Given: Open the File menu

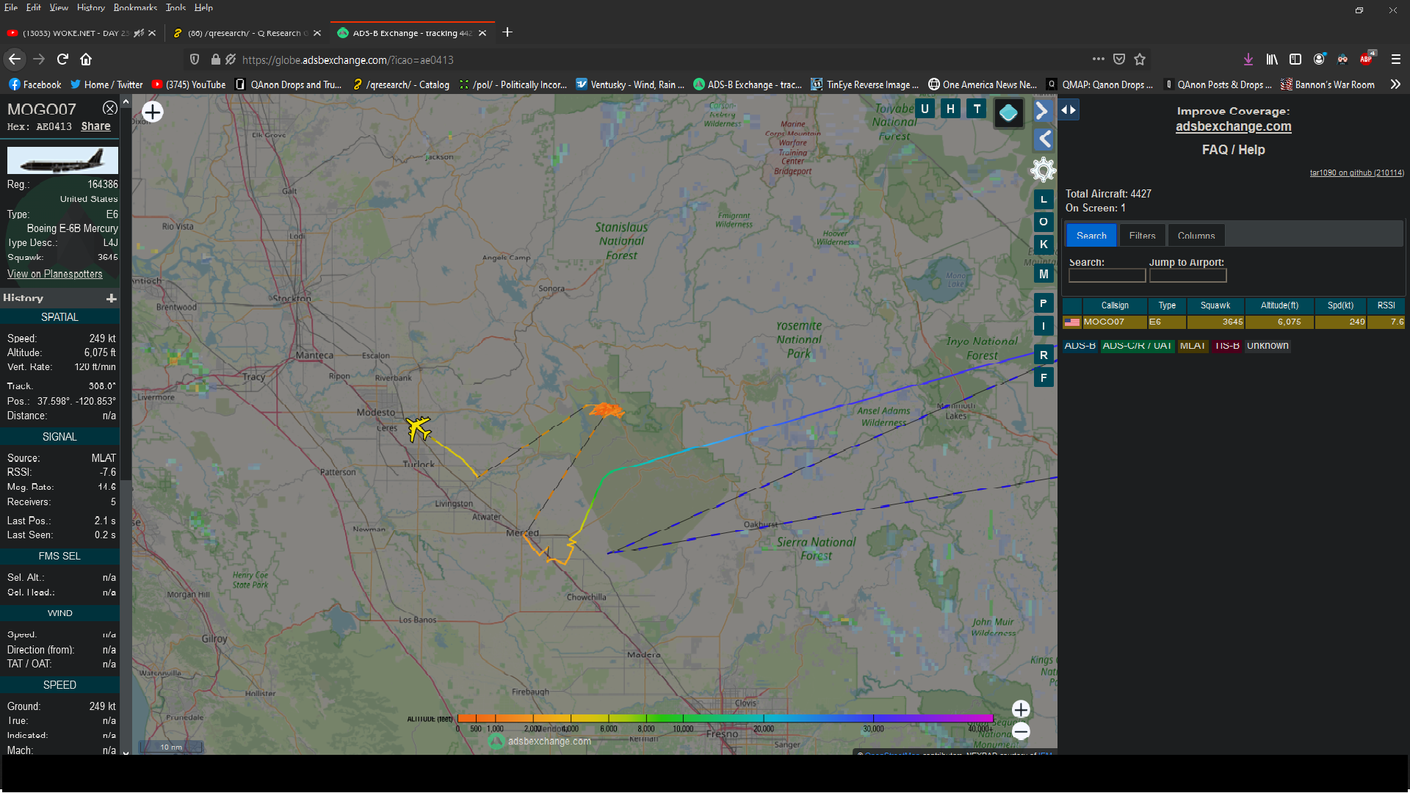Looking at the screenshot, I should pyautogui.click(x=11, y=7).
